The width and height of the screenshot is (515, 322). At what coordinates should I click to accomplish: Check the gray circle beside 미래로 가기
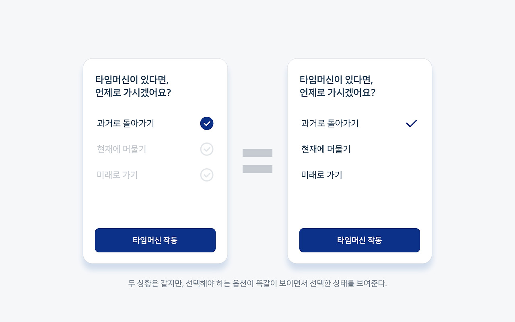(207, 175)
